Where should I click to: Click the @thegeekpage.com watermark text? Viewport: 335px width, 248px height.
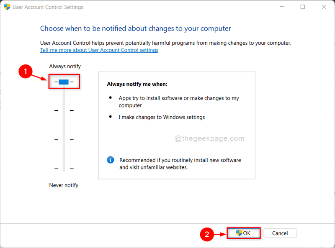(209, 138)
